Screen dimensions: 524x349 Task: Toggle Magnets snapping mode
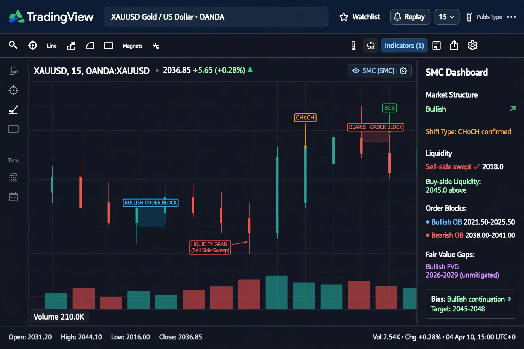pos(132,46)
